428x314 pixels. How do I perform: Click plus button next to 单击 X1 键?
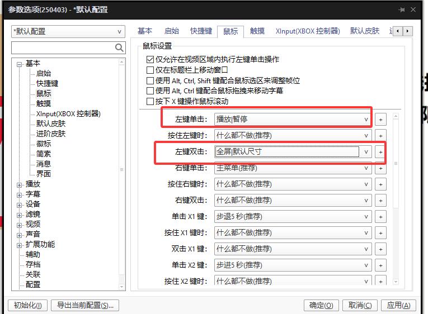(380, 217)
